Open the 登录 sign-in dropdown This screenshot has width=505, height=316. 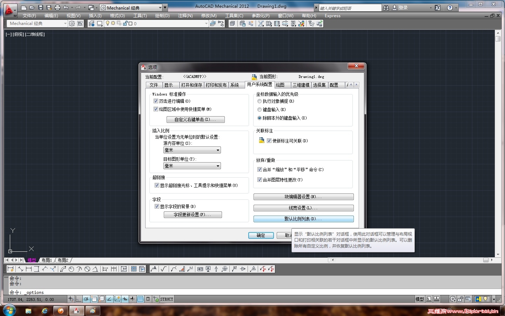(x=431, y=7)
